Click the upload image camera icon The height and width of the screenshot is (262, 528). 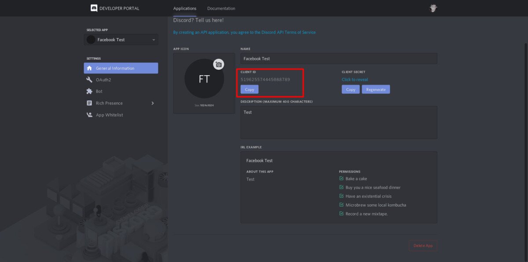[x=218, y=64]
